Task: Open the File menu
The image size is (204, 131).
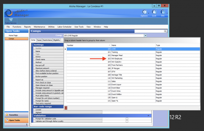Action: tap(8, 27)
